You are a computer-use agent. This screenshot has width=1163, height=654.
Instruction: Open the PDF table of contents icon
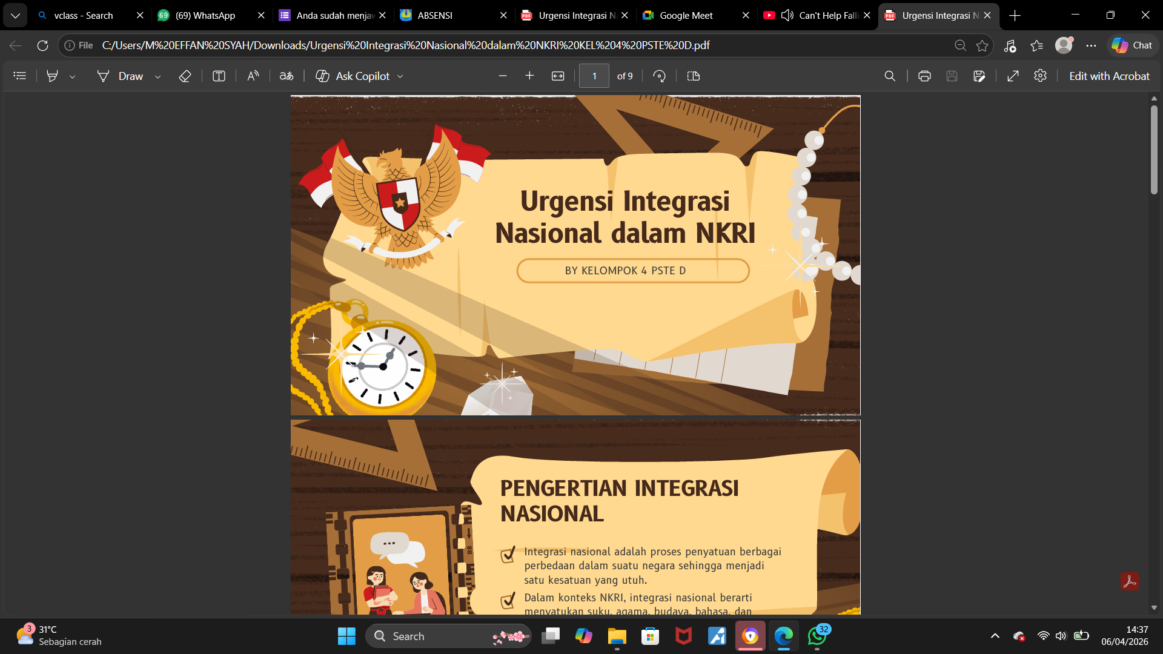click(20, 76)
